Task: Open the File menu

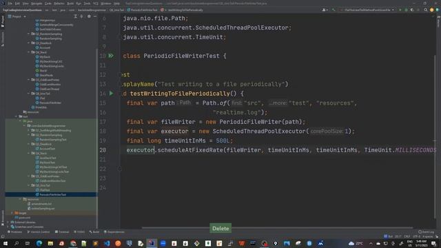Action: (10, 3)
